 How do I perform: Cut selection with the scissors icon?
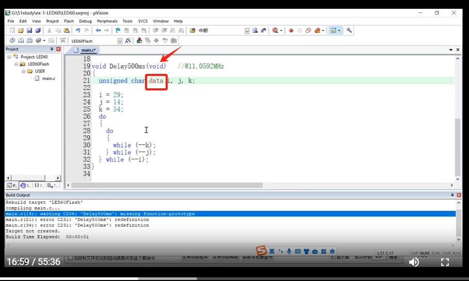click(50, 30)
